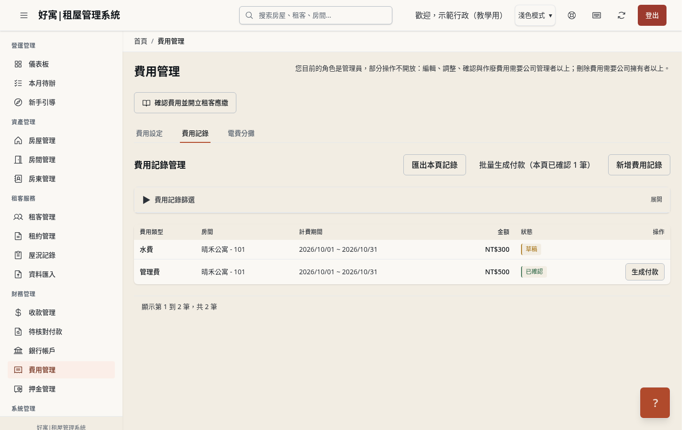
Task: Click the 待核對付款 search file icon
Action: [x=18, y=332]
